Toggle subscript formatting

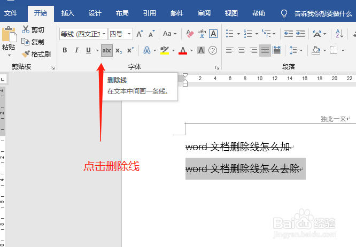click(119, 50)
